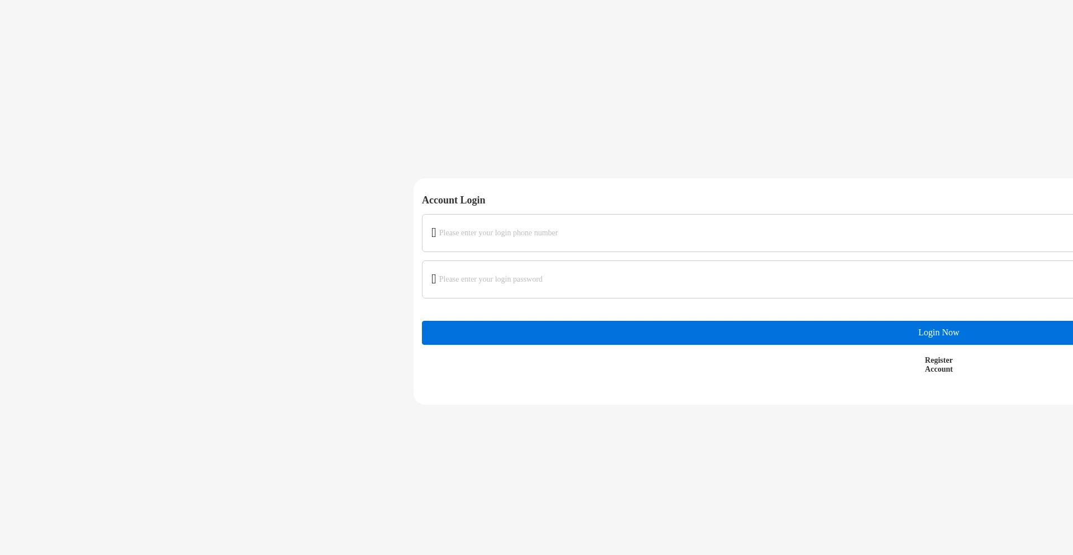Click the Account Login heading
The image size is (1073, 555).
coord(453,200)
